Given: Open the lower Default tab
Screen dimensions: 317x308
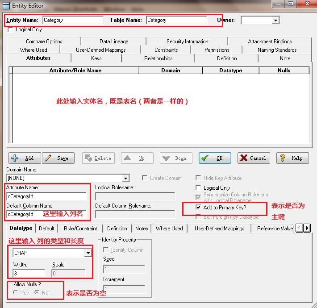Looking at the screenshot, I should [x=46, y=229].
